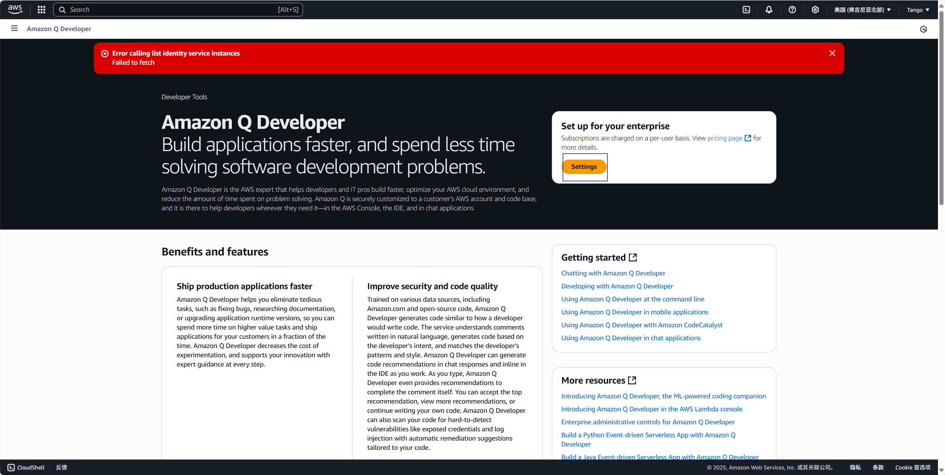This screenshot has height=475, width=945.
Task: Open CloudShell from the top bar icon
Action: [746, 10]
